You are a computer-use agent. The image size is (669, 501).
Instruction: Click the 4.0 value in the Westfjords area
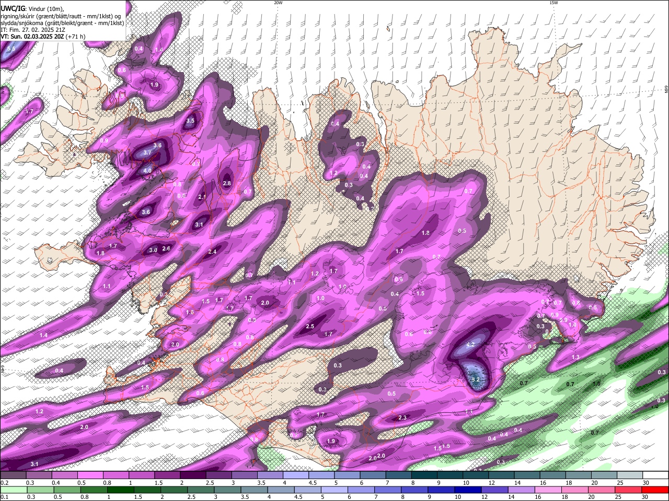coord(147,171)
